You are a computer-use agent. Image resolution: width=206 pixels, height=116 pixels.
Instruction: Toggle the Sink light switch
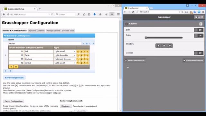[x=199, y=30]
